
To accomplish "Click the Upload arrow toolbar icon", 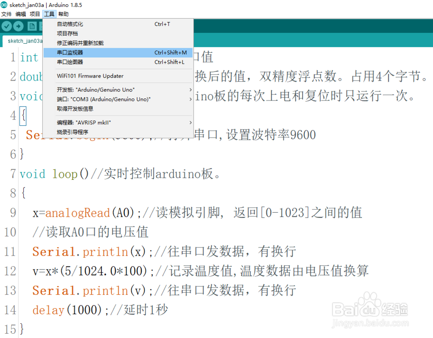I will tap(19, 26).
